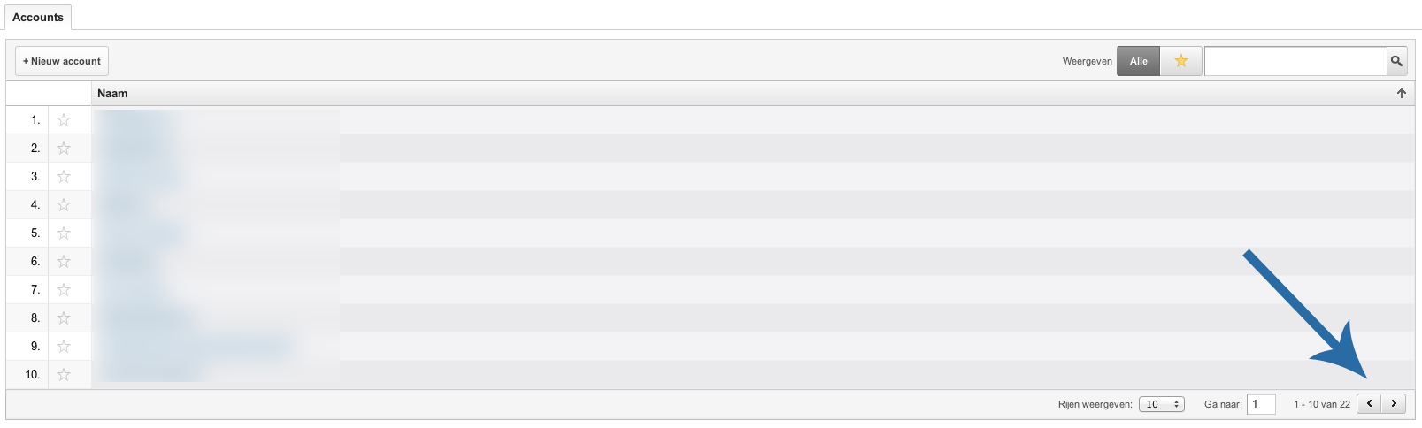Create account via Nieuw account button

pos(62,61)
